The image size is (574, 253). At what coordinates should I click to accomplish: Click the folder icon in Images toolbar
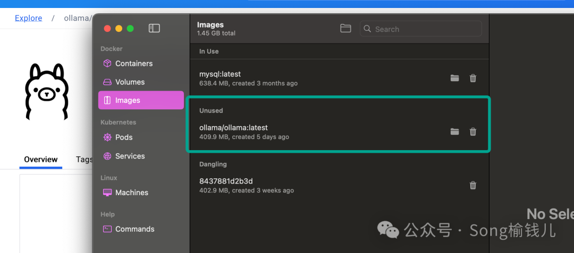[x=345, y=29]
